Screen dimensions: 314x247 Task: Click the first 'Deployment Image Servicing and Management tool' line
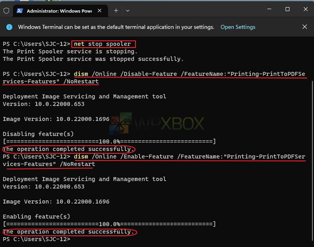click(84, 96)
